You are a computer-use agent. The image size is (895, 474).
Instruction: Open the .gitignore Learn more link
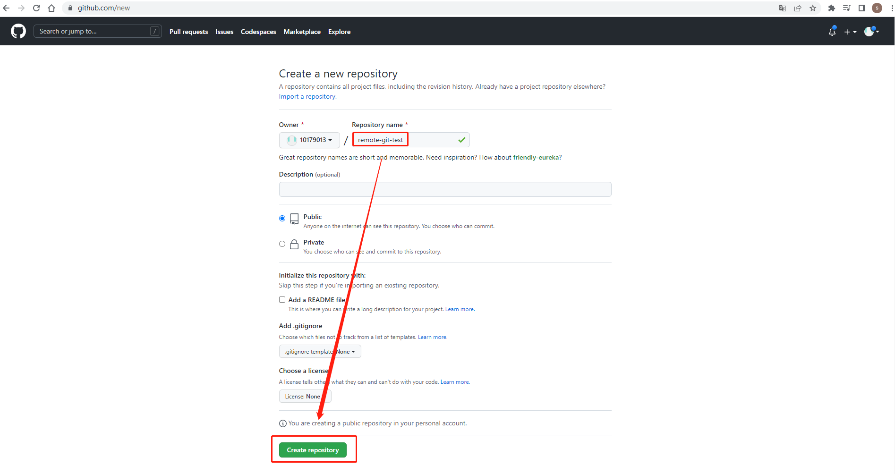pyautogui.click(x=432, y=337)
